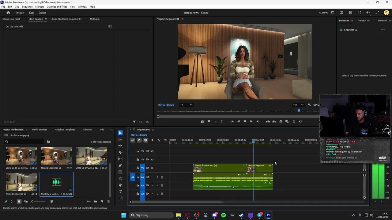
Task: Open File Explorer from the taskbar
Action: (179, 215)
